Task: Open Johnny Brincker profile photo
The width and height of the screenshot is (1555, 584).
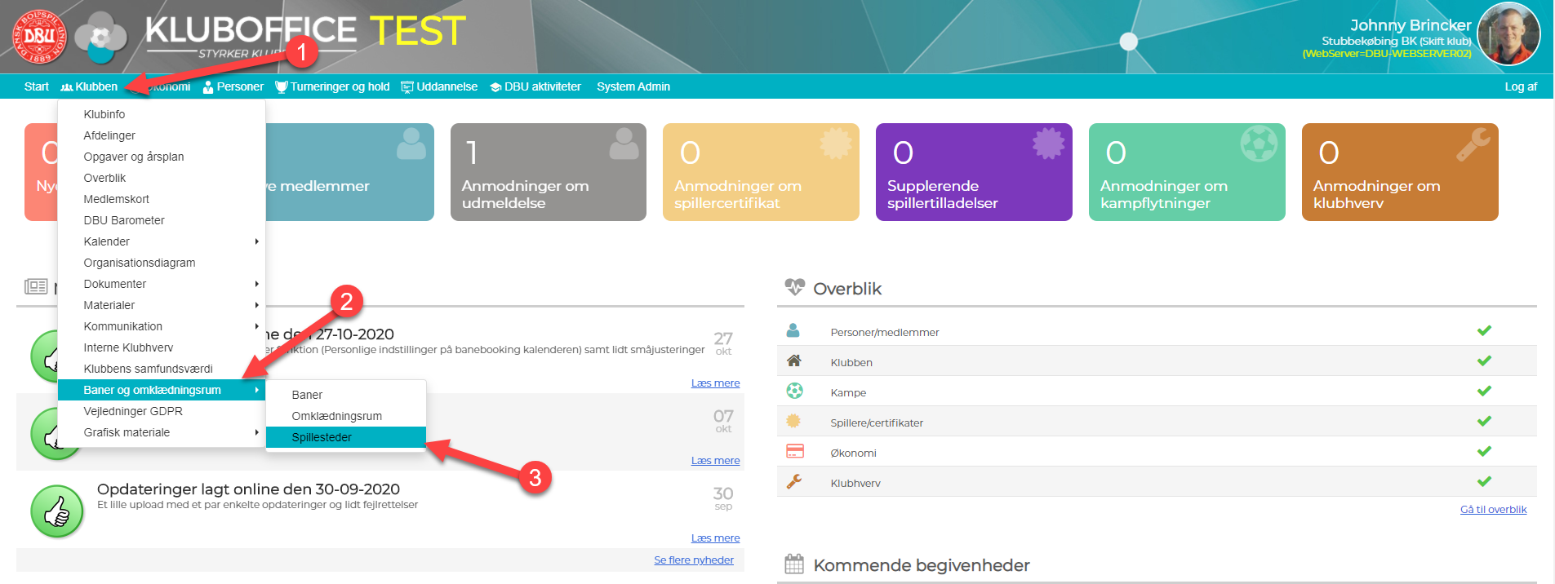Action: tap(1508, 34)
